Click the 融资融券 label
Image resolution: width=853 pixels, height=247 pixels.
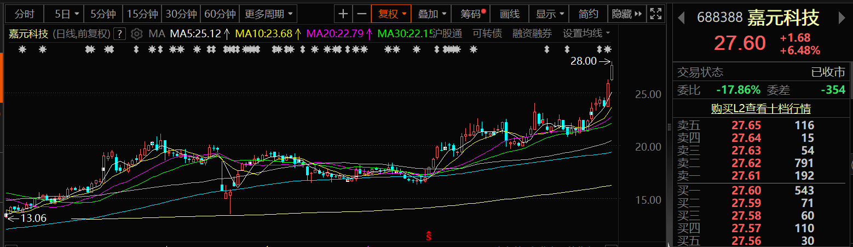(532, 33)
